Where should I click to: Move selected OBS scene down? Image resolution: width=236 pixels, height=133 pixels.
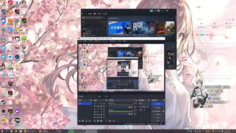90,121
